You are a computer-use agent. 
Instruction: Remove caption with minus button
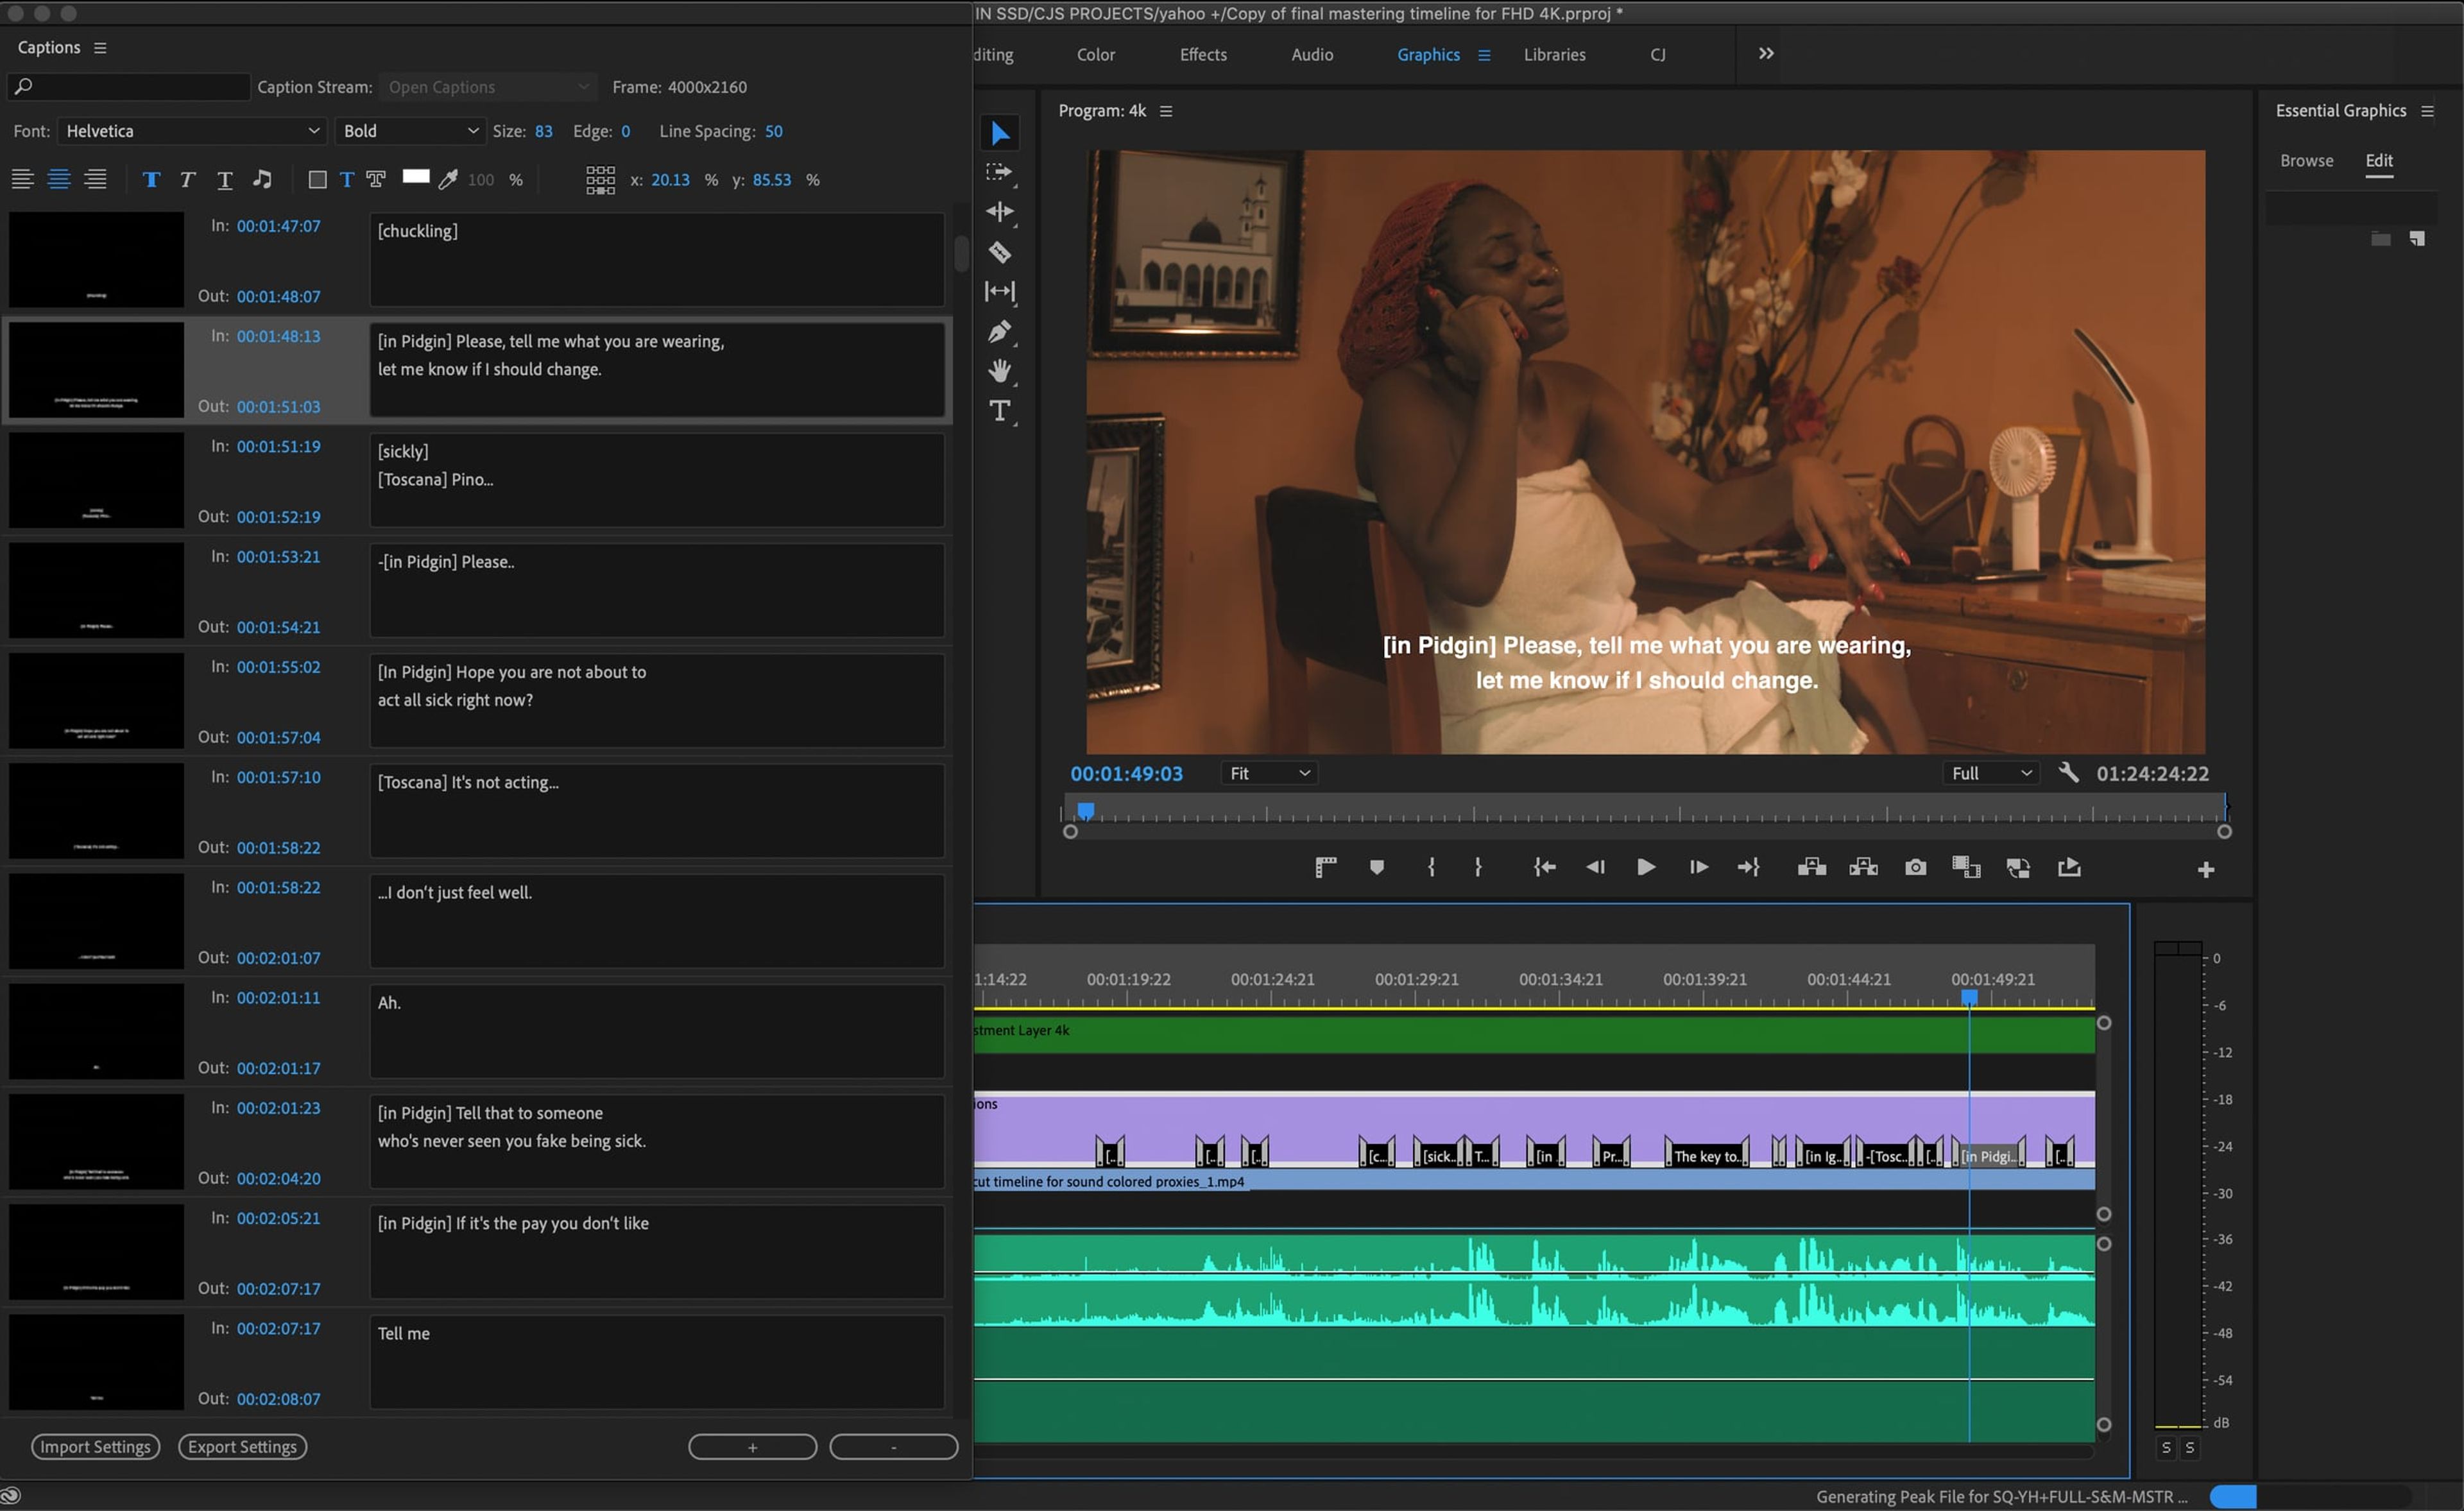(x=893, y=1446)
